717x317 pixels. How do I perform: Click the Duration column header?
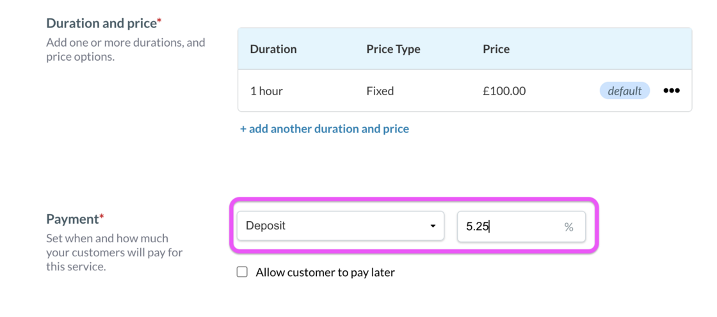click(x=273, y=49)
